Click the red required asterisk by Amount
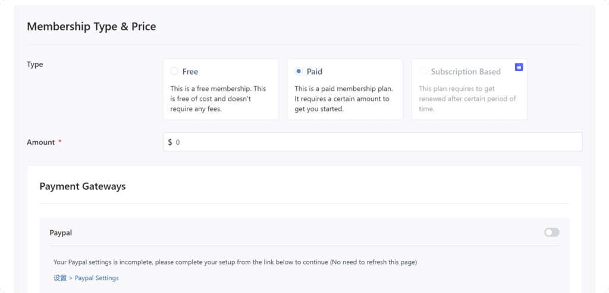Image resolution: width=609 pixels, height=293 pixels. [x=60, y=142]
